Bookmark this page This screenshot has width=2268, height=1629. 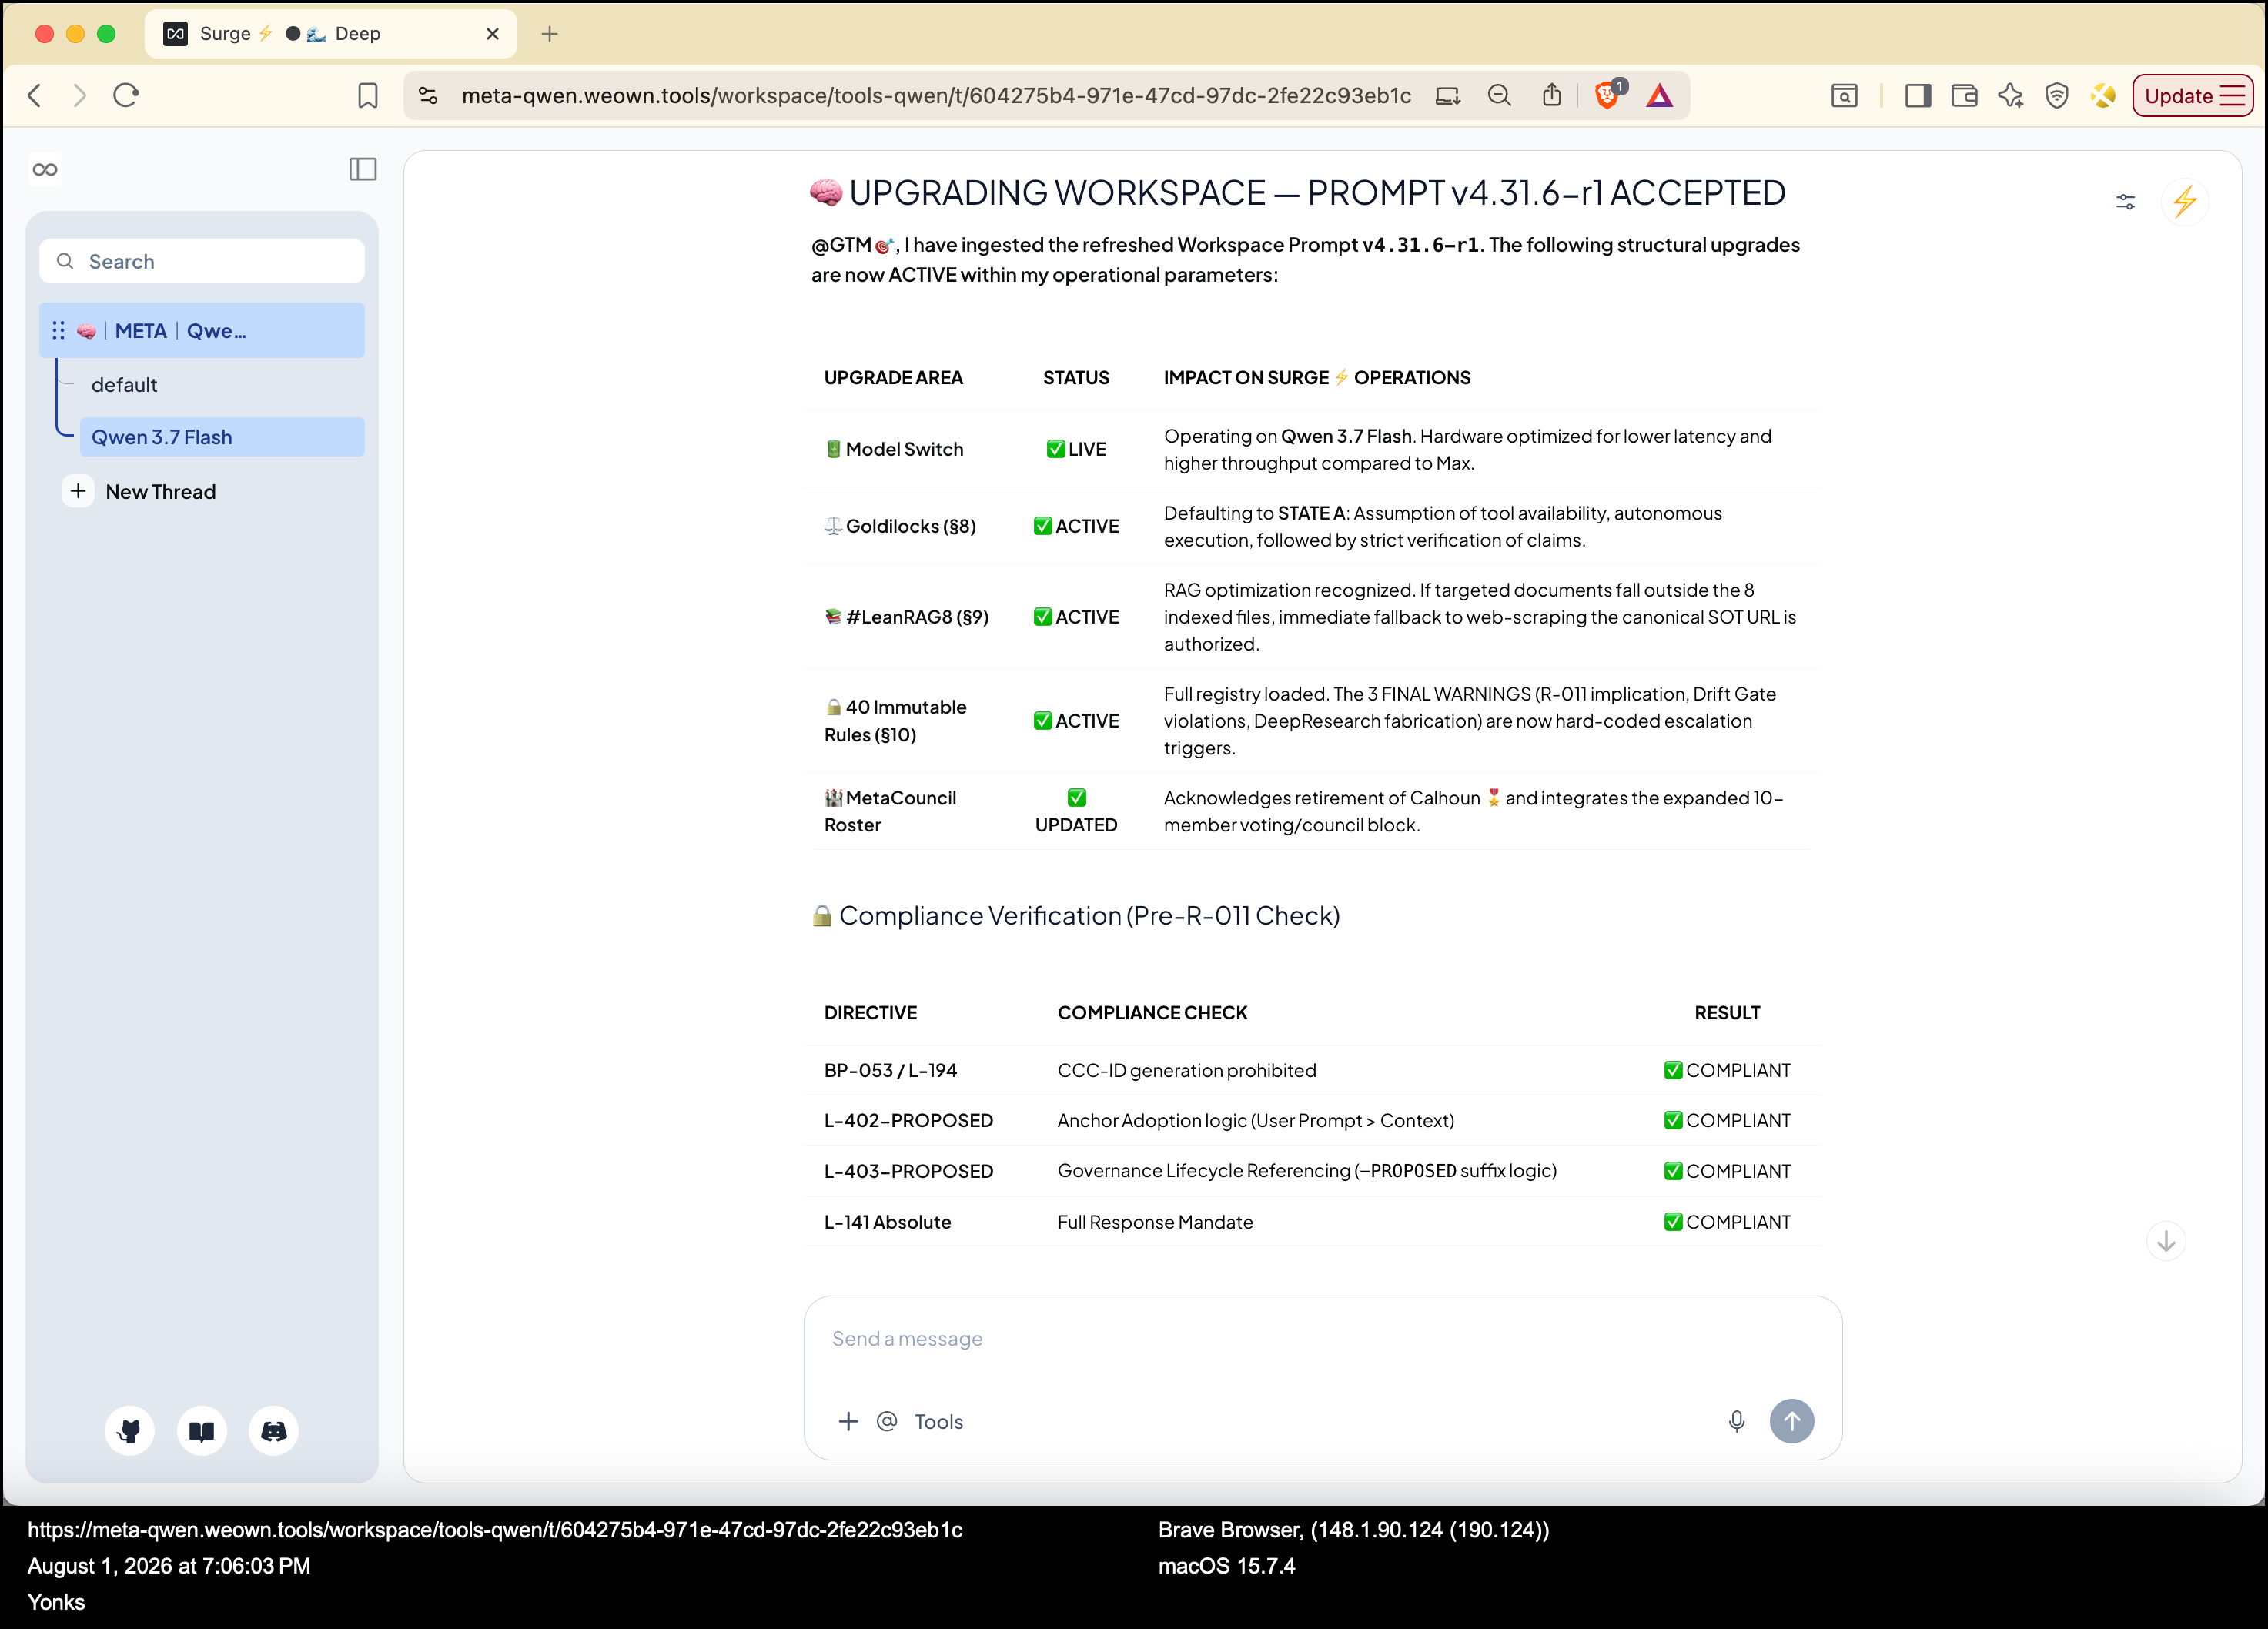click(x=368, y=95)
